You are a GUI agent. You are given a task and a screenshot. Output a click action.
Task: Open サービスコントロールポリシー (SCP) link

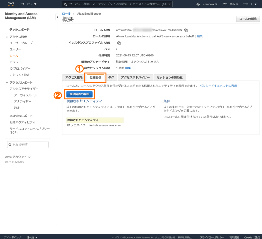click(x=30, y=131)
